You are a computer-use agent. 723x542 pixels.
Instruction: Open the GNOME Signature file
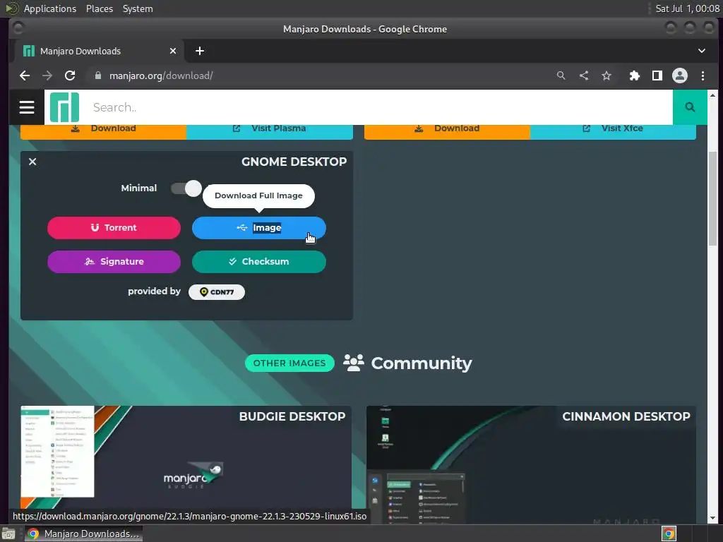point(114,262)
